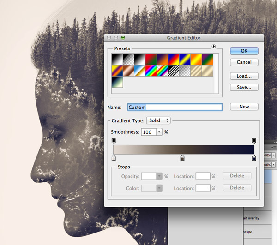Image resolution: width=277 pixels, height=245 pixels.
Task: Click the Smoothness value field
Action: point(148,132)
